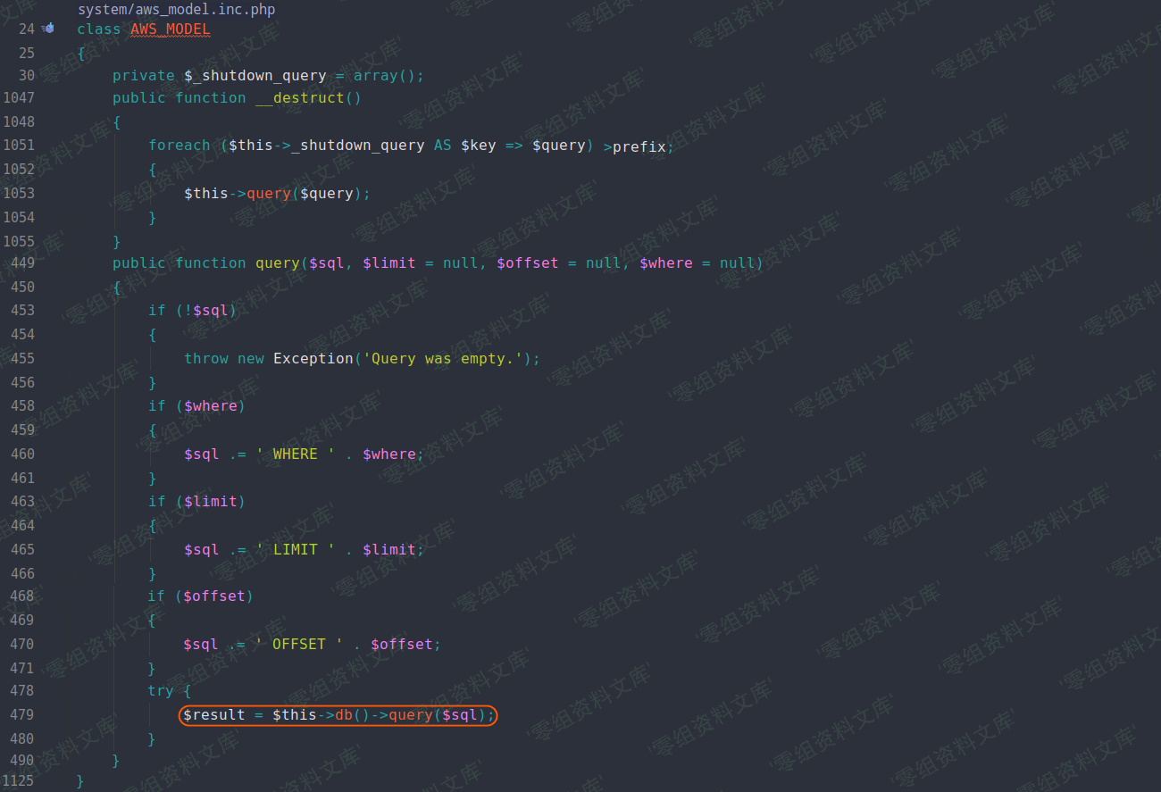
Task: Click the AWS_MODEL class name
Action: [171, 29]
